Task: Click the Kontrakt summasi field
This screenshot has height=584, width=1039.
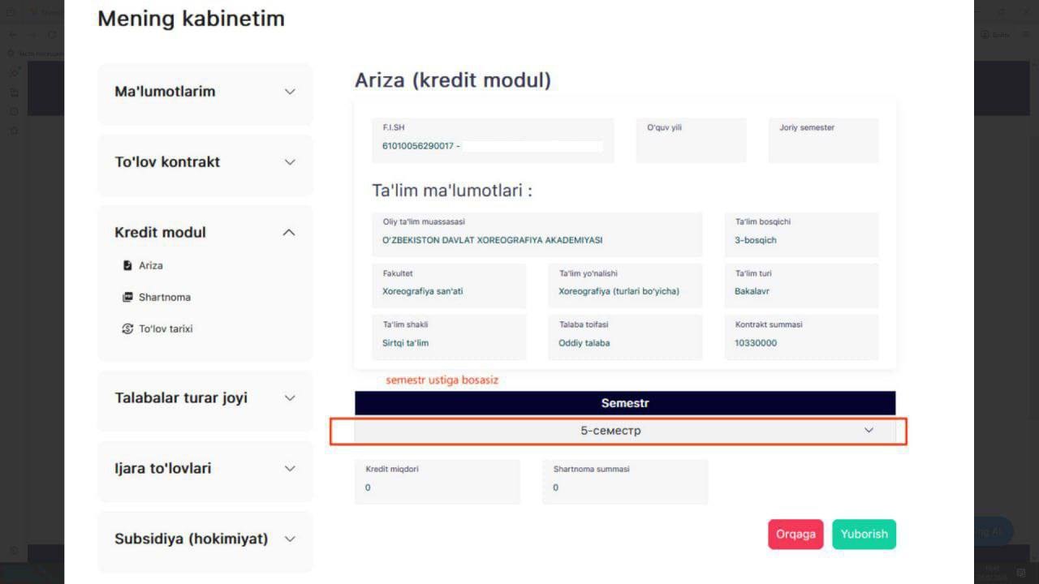Action: 800,337
